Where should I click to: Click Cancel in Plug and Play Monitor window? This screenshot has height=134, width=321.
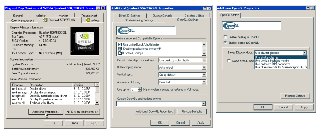(x=74, y=123)
